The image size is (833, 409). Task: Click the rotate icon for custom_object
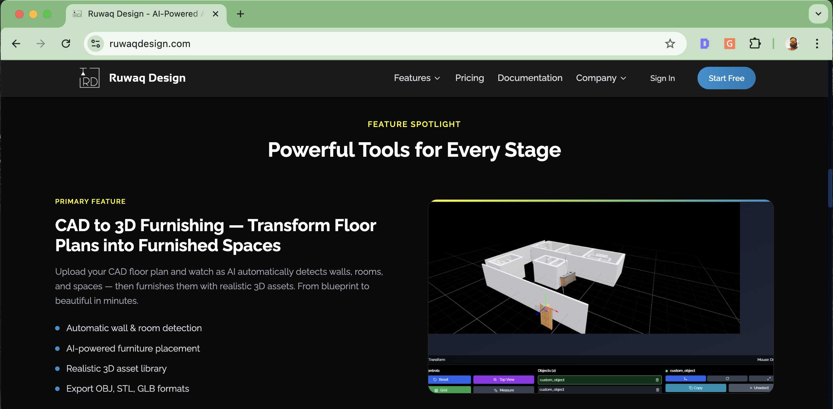pos(727,379)
